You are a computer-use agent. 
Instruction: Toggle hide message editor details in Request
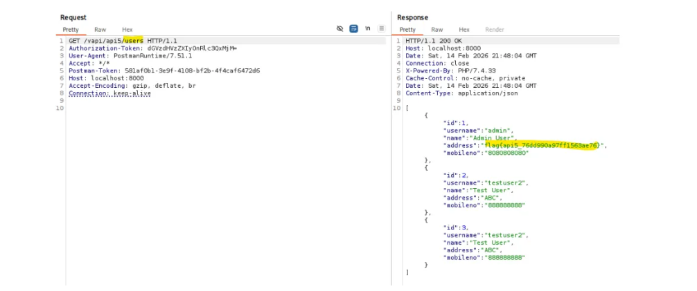340,29
